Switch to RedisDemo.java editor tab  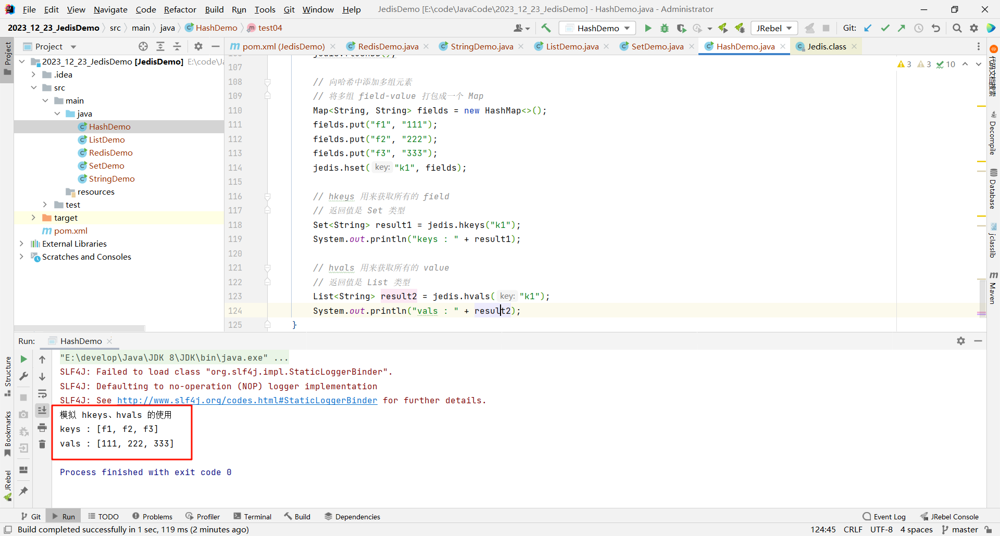[388, 46]
